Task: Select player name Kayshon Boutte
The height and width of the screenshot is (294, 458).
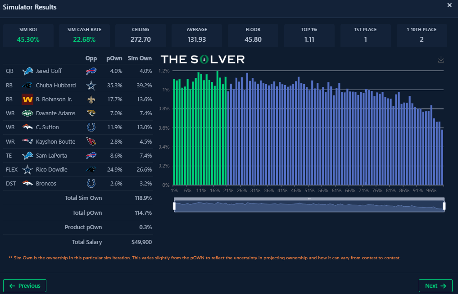Action: click(55, 142)
